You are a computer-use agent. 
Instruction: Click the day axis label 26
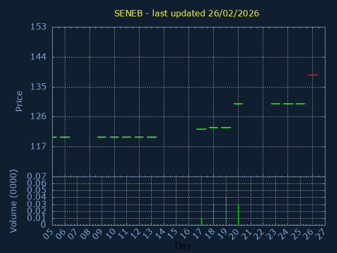pyautogui.click(x=308, y=233)
